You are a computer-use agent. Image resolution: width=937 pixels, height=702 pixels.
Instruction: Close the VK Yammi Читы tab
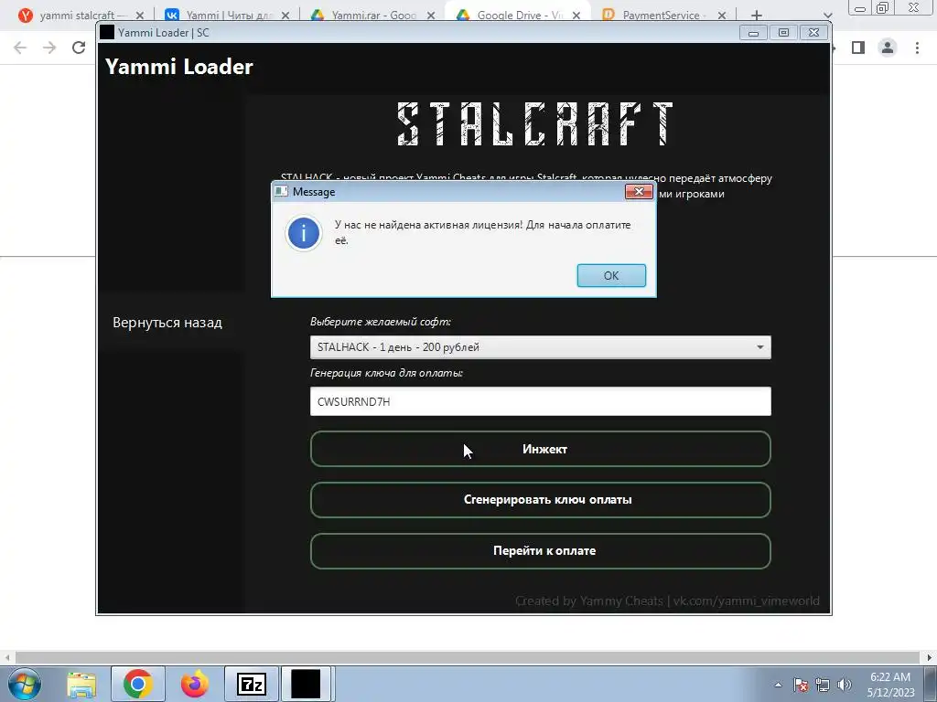285,16
